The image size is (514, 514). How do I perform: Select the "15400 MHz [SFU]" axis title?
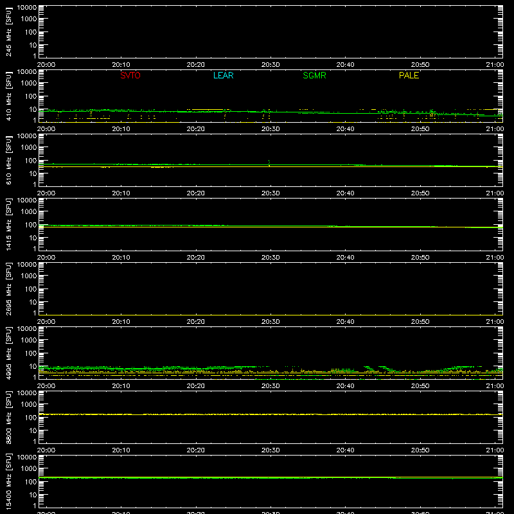pos(8,481)
